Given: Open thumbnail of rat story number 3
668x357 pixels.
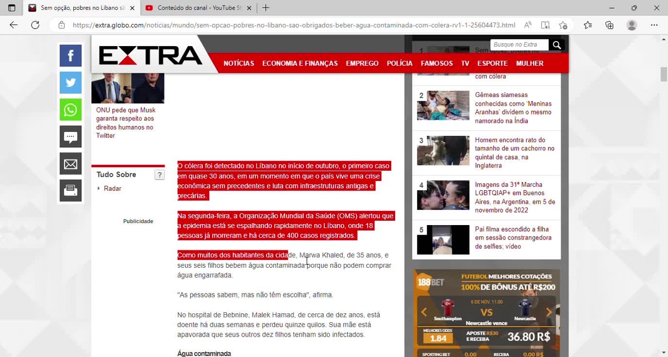Looking at the screenshot, I should coord(443,150).
